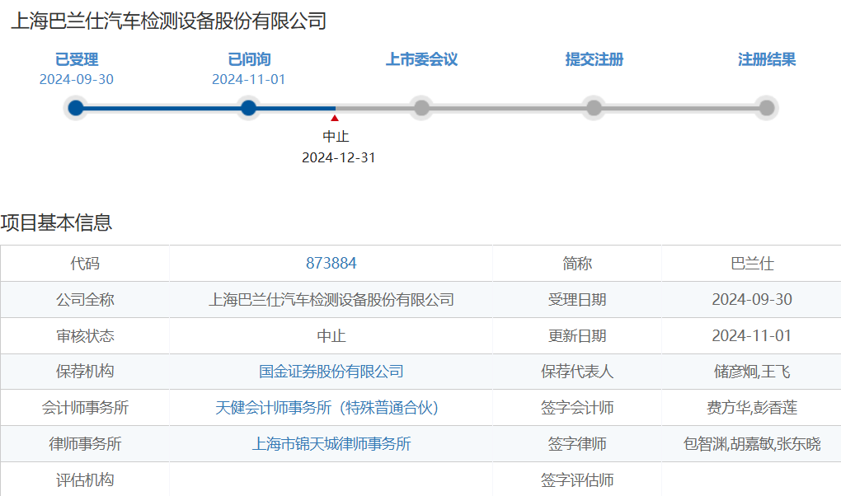Click the 上市委会议 stage label

pos(421,59)
